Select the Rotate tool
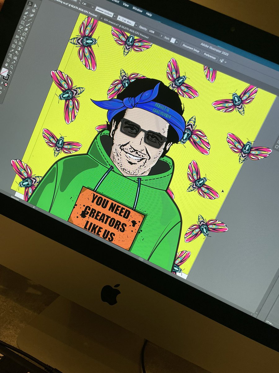279x373 pixels. click(19, 32)
